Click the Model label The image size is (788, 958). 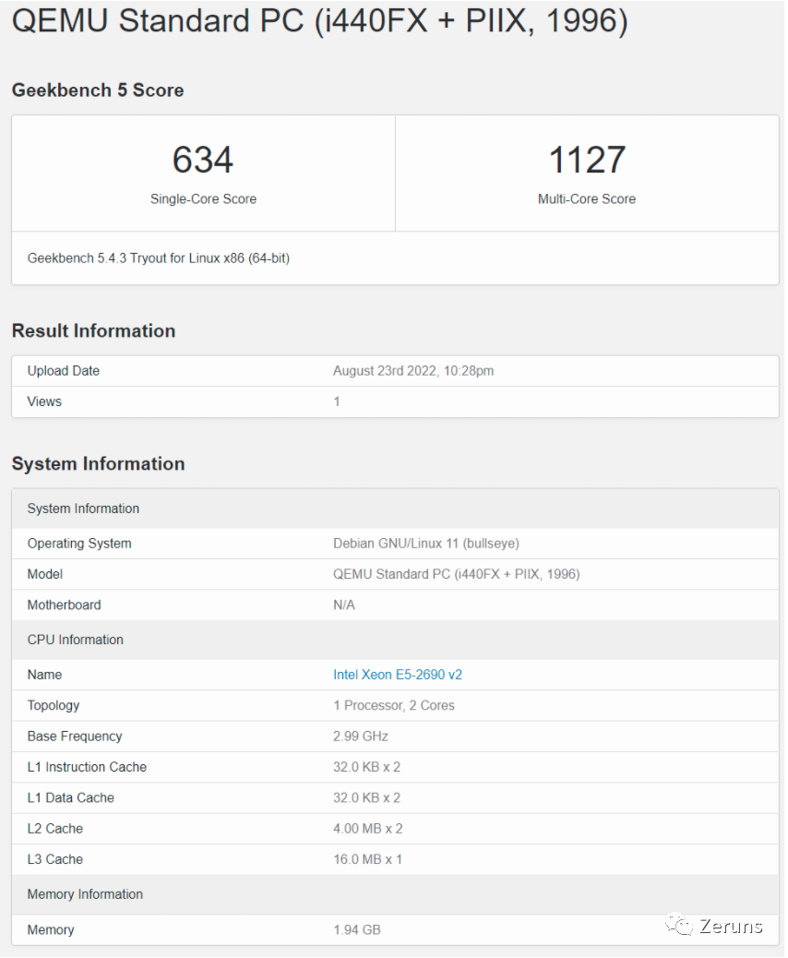point(44,574)
